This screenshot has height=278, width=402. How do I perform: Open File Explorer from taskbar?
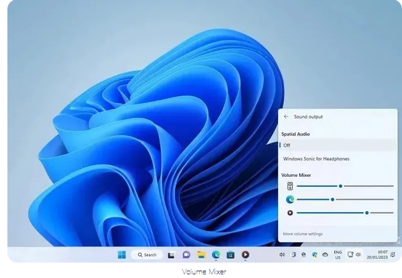(x=201, y=255)
